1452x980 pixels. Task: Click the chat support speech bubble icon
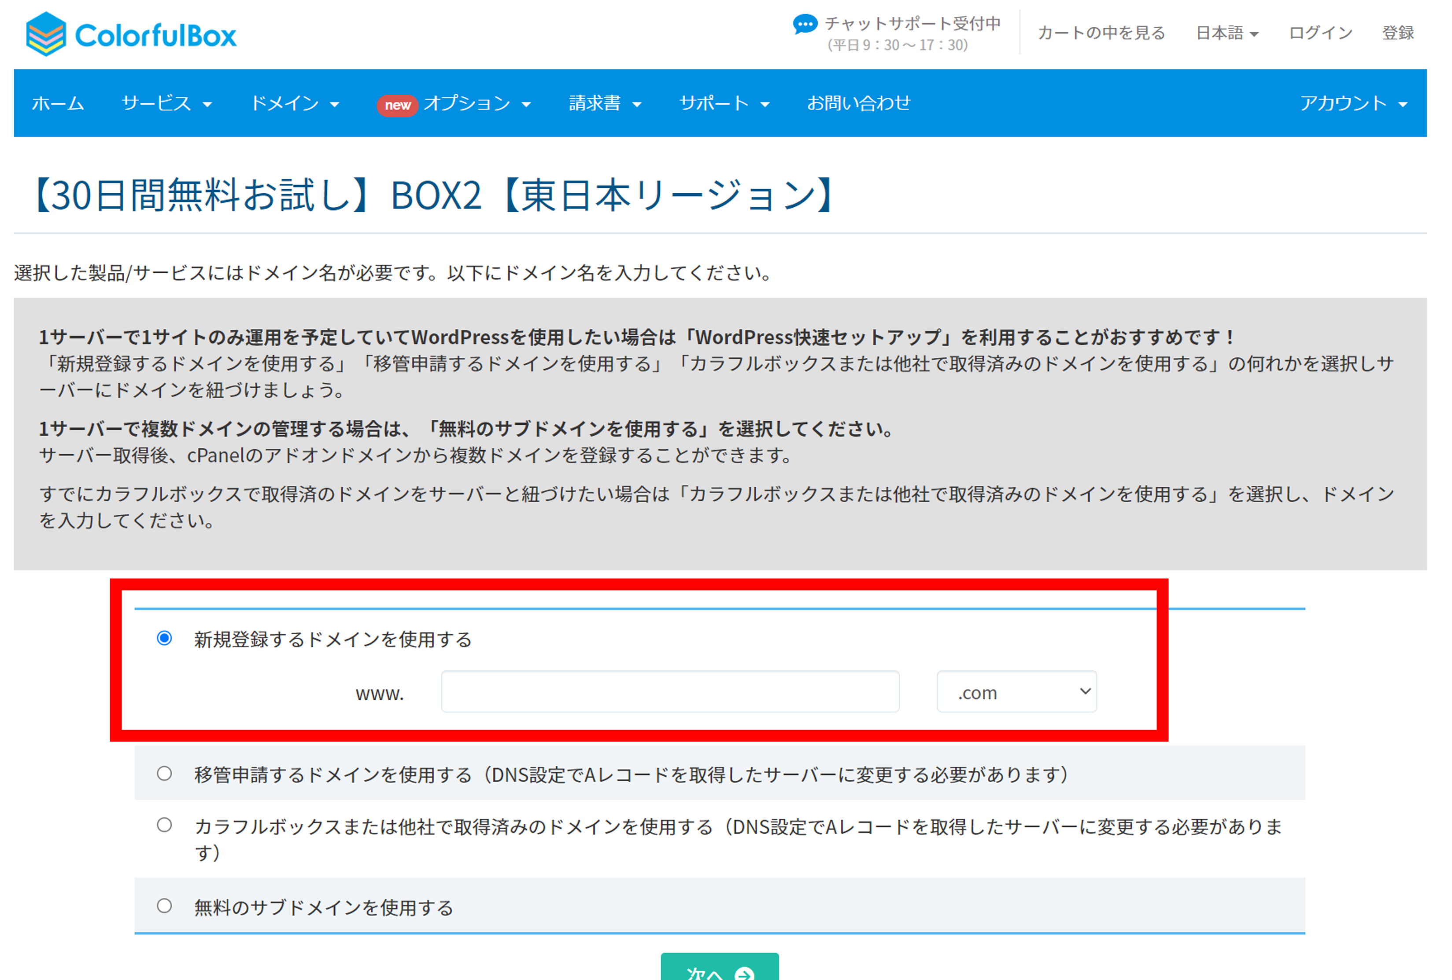(805, 24)
